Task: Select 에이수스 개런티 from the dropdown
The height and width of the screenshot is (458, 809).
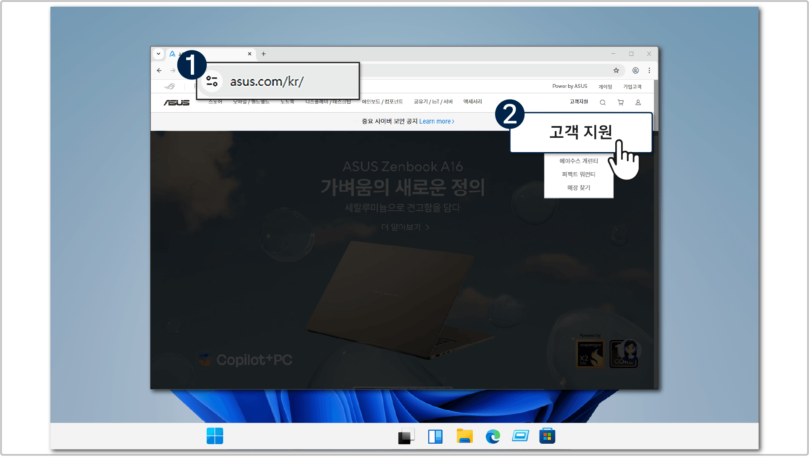Action: coord(578,161)
